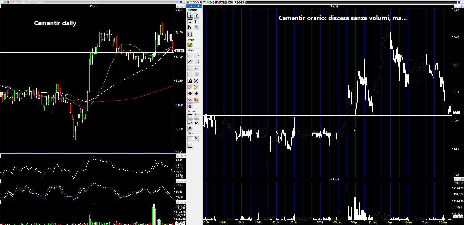Image resolution: width=464 pixels, height=225 pixels.
Task: Click the 14gen date marker
Action: [390, 222]
